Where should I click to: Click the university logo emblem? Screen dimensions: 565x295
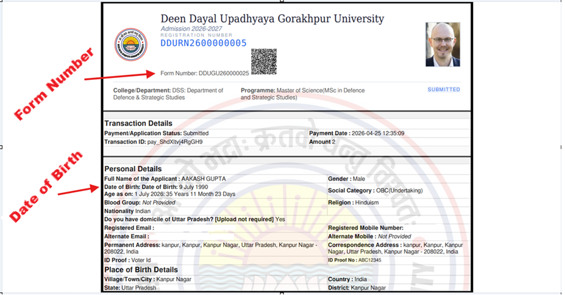pyautogui.click(x=131, y=44)
